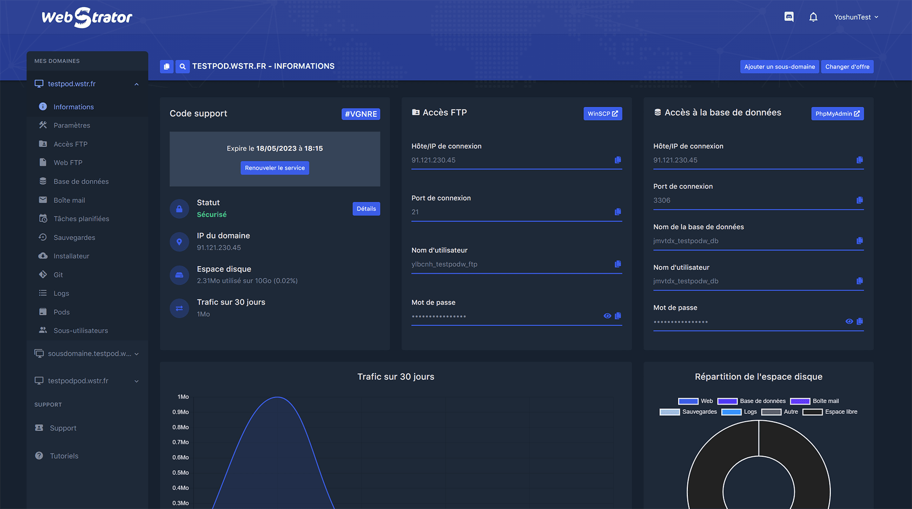The height and width of the screenshot is (509, 912).
Task: Copy the database username
Action: tap(860, 281)
